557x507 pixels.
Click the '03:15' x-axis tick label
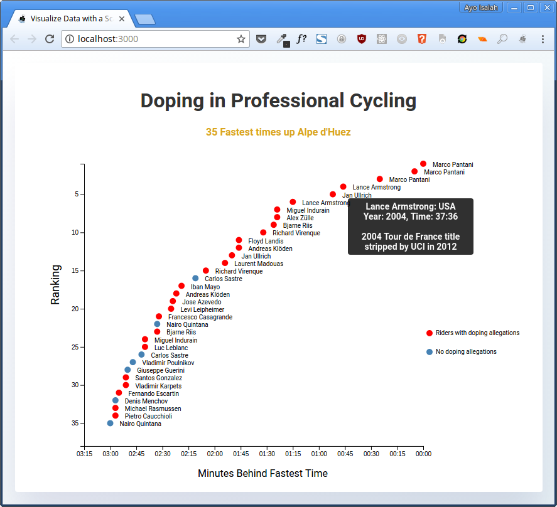(x=85, y=454)
